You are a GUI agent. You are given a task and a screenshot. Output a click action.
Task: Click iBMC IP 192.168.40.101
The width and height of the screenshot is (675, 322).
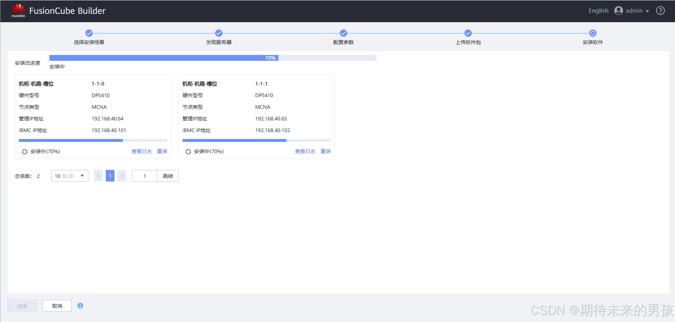[109, 130]
